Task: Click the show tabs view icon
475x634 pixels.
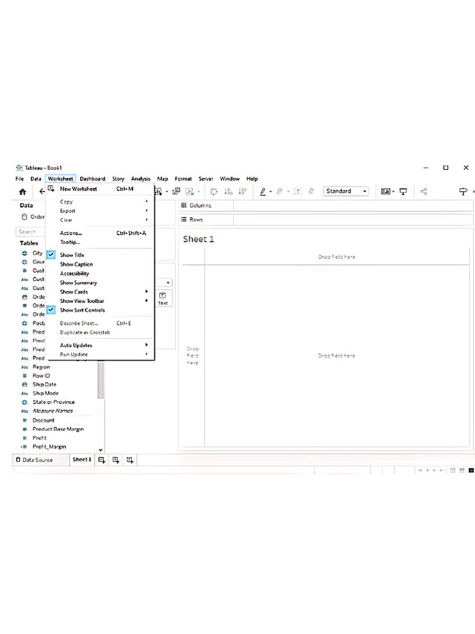Action: coord(471,471)
